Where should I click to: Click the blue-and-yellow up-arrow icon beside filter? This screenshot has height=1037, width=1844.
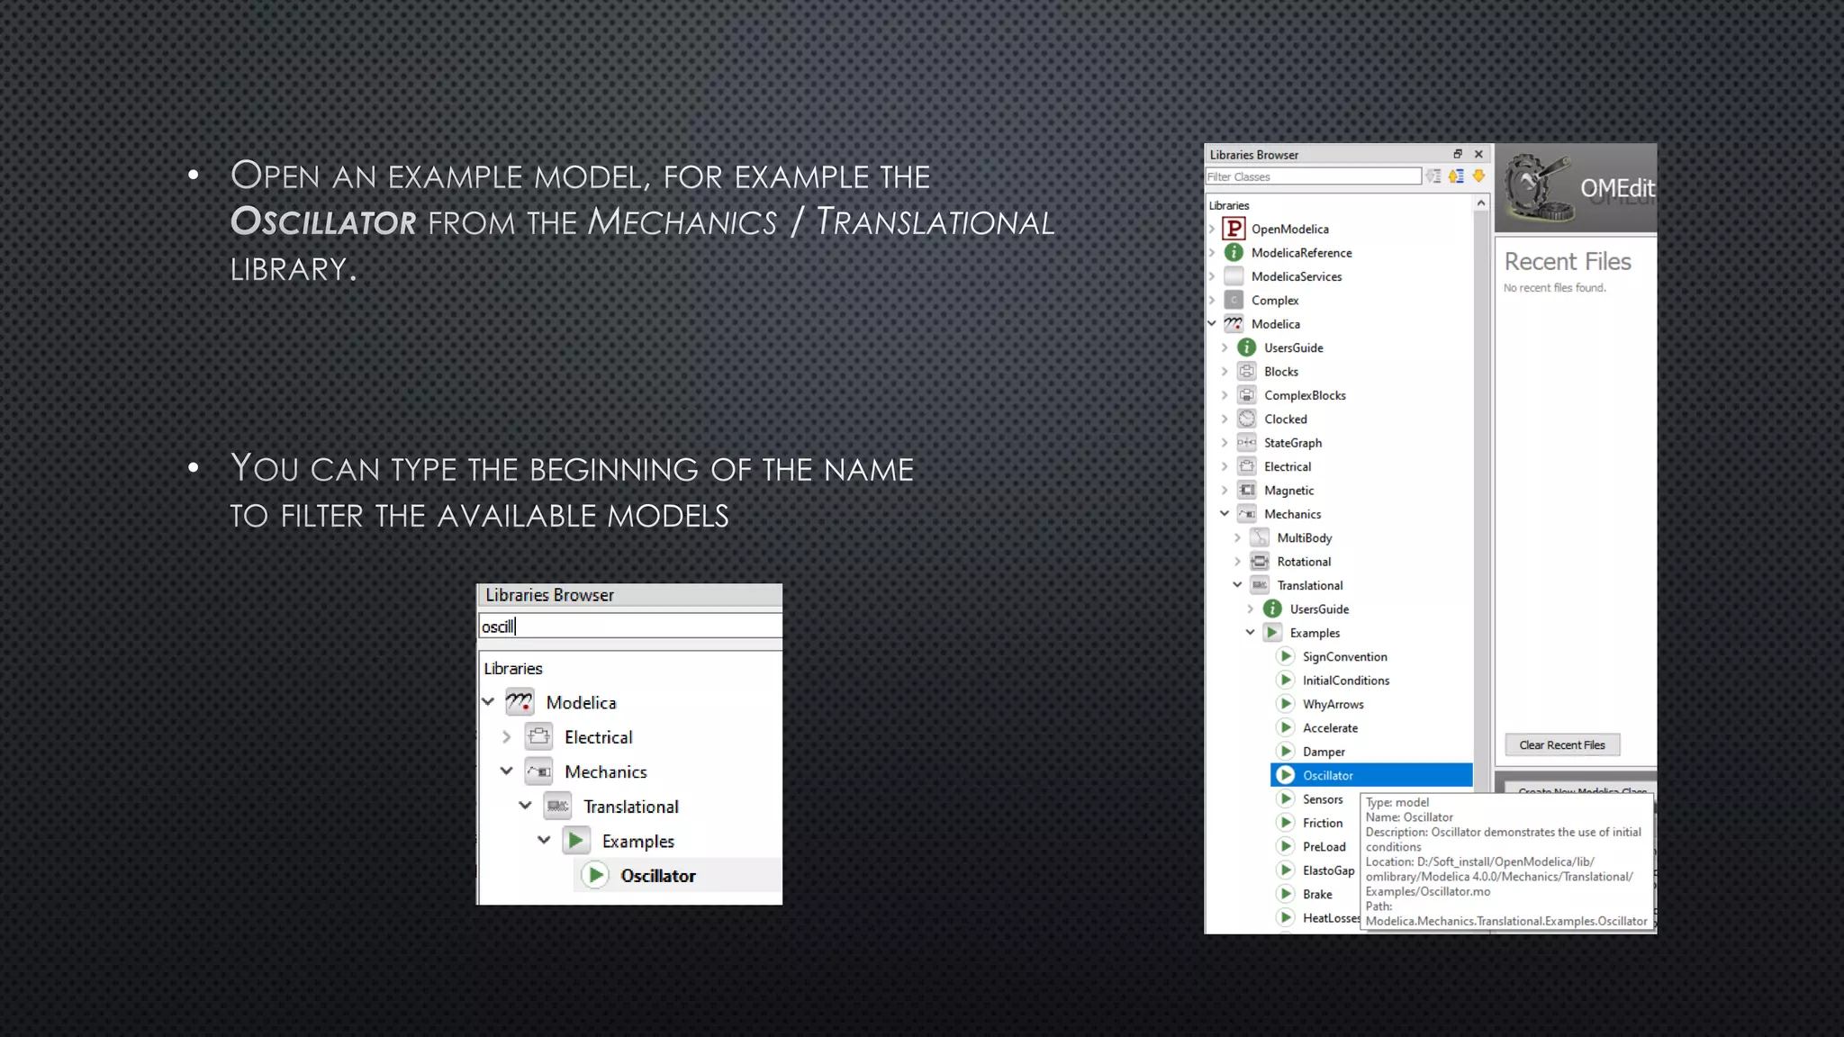pyautogui.click(x=1456, y=176)
